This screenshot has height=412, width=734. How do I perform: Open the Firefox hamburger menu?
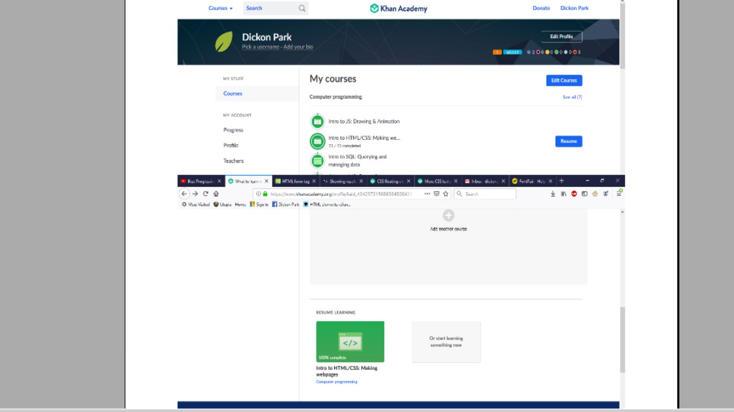[619, 194]
